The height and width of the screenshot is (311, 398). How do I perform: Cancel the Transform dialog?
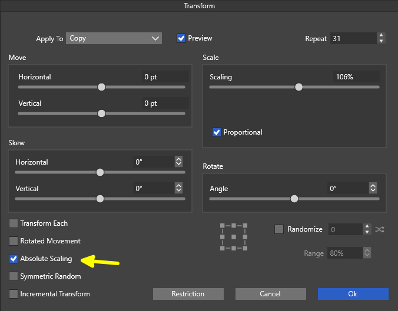[271, 294]
